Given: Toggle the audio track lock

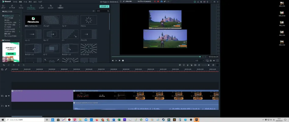Looking at the screenshot, I should [6, 106].
